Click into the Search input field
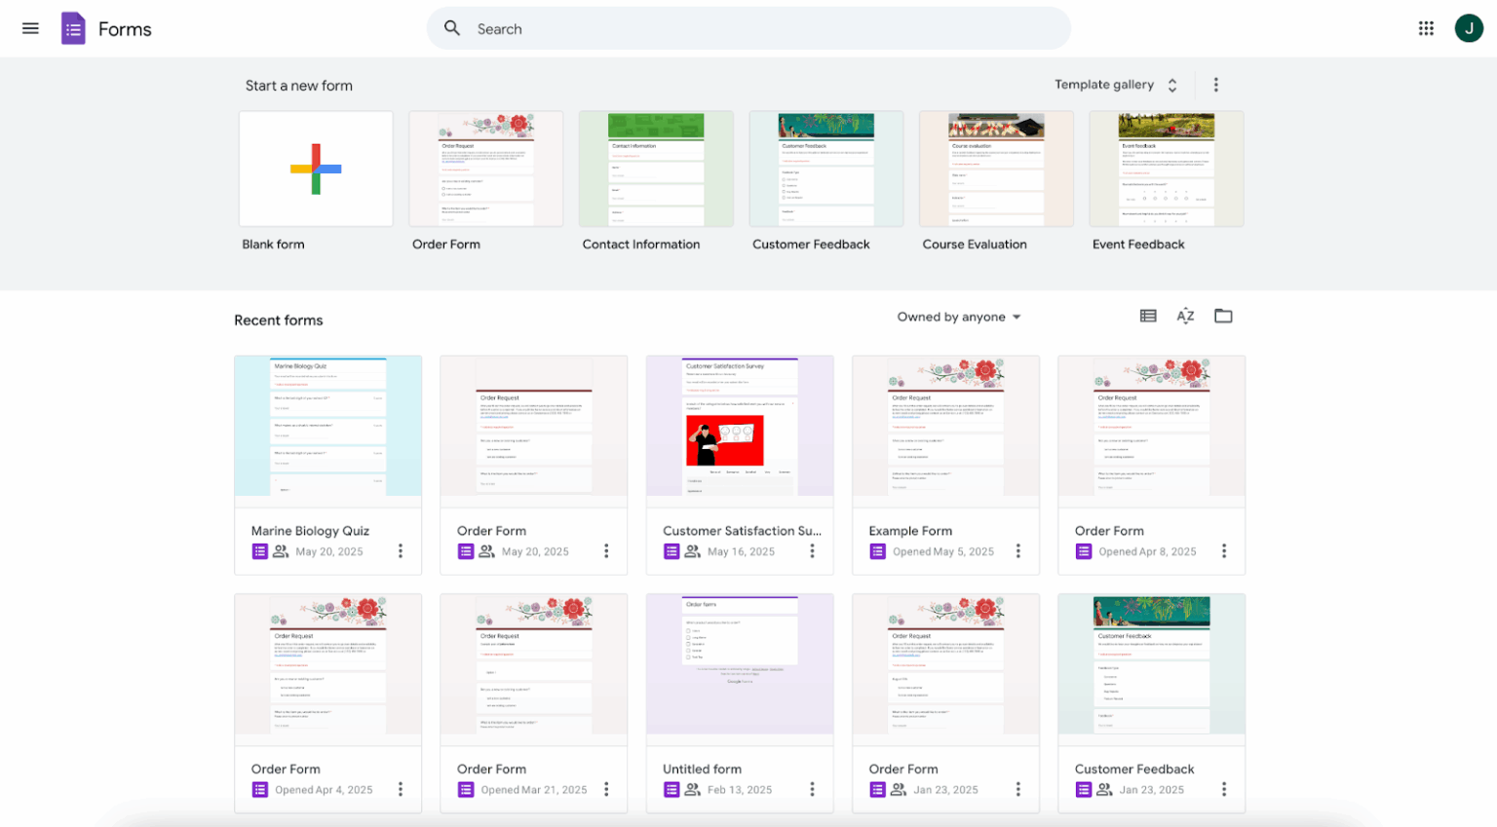This screenshot has width=1497, height=827. pyautogui.click(x=682, y=28)
